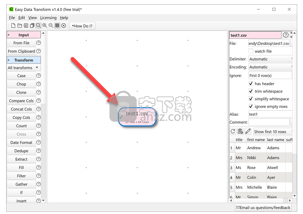
Task: Click Email us questions/feedback link
Action: (x=263, y=207)
